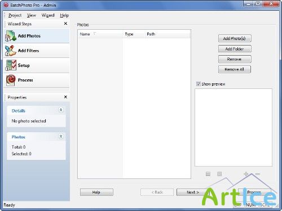Select the Process step red icon
This screenshot has height=211, width=282.
coord(11,80)
